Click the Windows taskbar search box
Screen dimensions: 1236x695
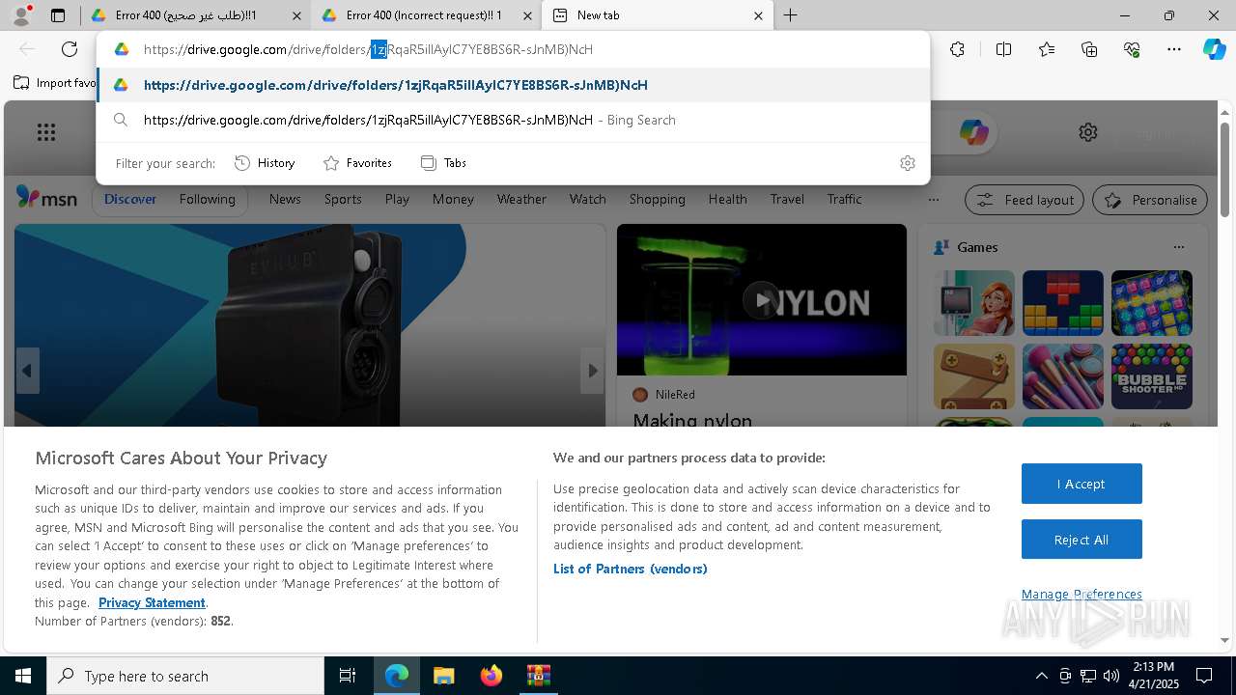pos(185,676)
